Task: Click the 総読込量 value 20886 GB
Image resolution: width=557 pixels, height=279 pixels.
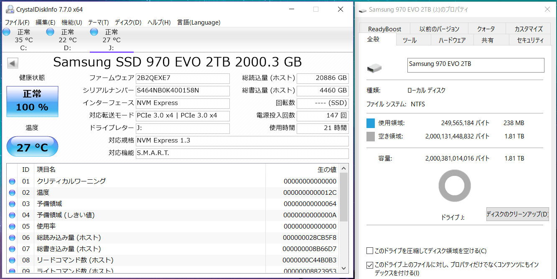Action: (x=323, y=78)
